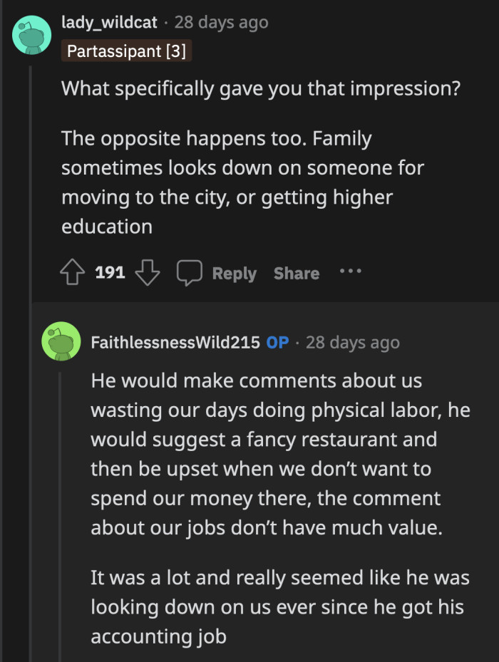Click the blue OP badge
499x662 pixels.
click(x=274, y=342)
